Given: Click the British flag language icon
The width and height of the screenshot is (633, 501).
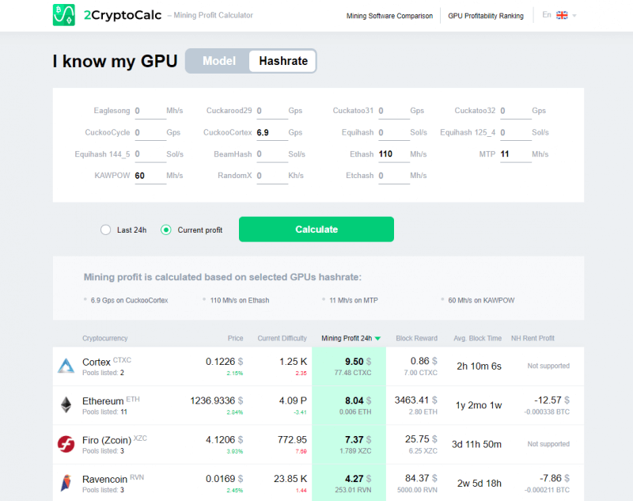Looking at the screenshot, I should tap(563, 14).
